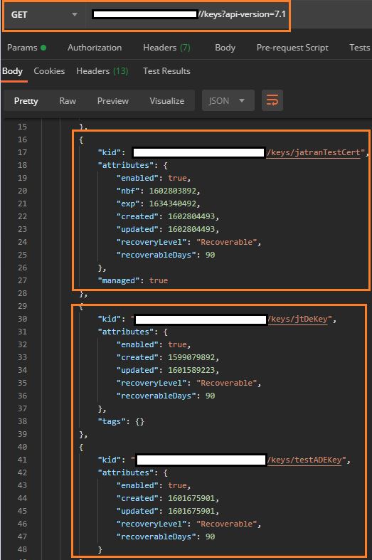Follow the /keys/testADEKey link
The image size is (372, 560).
(304, 460)
